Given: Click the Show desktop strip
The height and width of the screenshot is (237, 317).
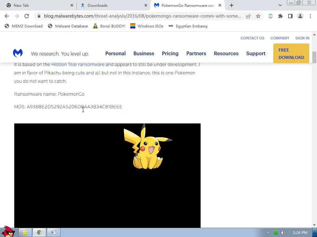Looking at the screenshot, I should (x=315, y=233).
